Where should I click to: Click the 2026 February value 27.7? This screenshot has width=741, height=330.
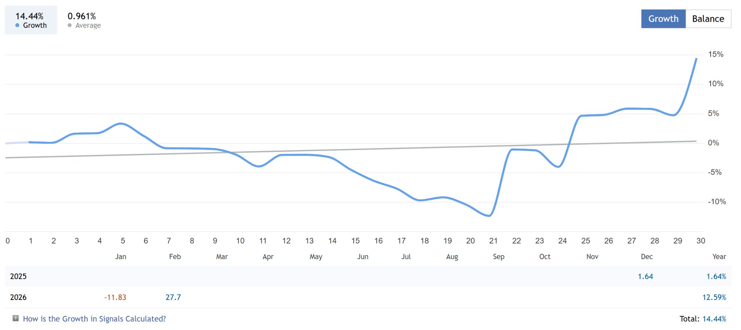(x=173, y=297)
